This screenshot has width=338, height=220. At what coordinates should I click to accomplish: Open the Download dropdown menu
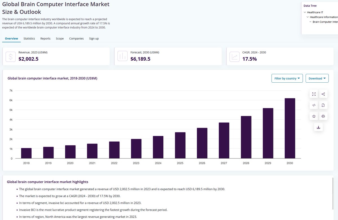[317, 78]
